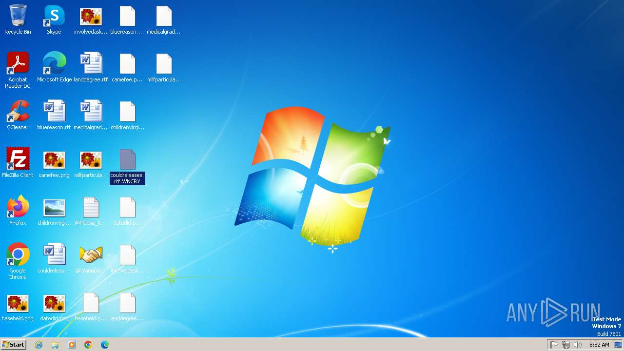Launch Skype from the desktop shortcut

click(54, 20)
